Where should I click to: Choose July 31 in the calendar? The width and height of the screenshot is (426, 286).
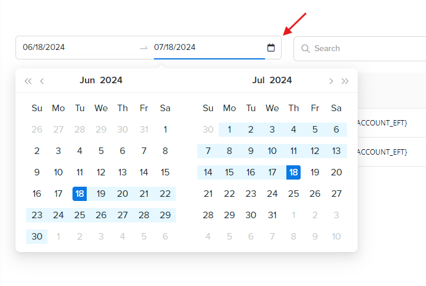[x=272, y=215]
